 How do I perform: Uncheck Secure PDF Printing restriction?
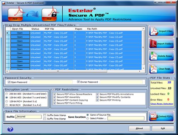[98, 100]
